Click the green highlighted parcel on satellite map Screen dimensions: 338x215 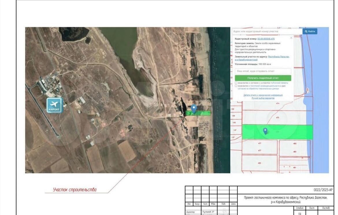click(198, 113)
